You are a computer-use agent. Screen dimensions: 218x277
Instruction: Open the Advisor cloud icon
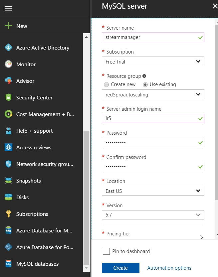(x=8, y=81)
